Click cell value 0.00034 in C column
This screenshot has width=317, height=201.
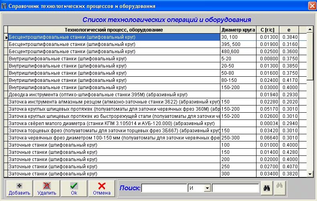pos(268,123)
